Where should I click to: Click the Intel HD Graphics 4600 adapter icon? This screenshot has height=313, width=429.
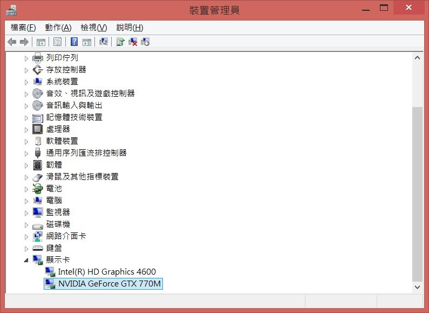(x=50, y=272)
